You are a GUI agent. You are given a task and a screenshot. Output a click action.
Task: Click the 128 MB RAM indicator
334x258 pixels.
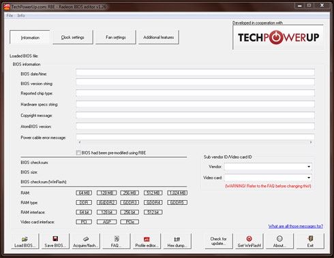coord(107,193)
